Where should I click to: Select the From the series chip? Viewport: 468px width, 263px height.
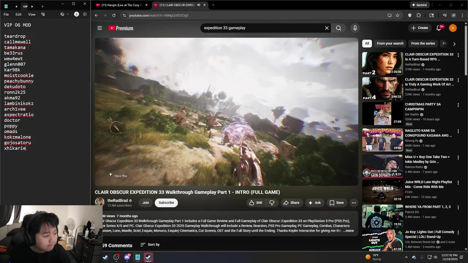pyautogui.click(x=423, y=43)
